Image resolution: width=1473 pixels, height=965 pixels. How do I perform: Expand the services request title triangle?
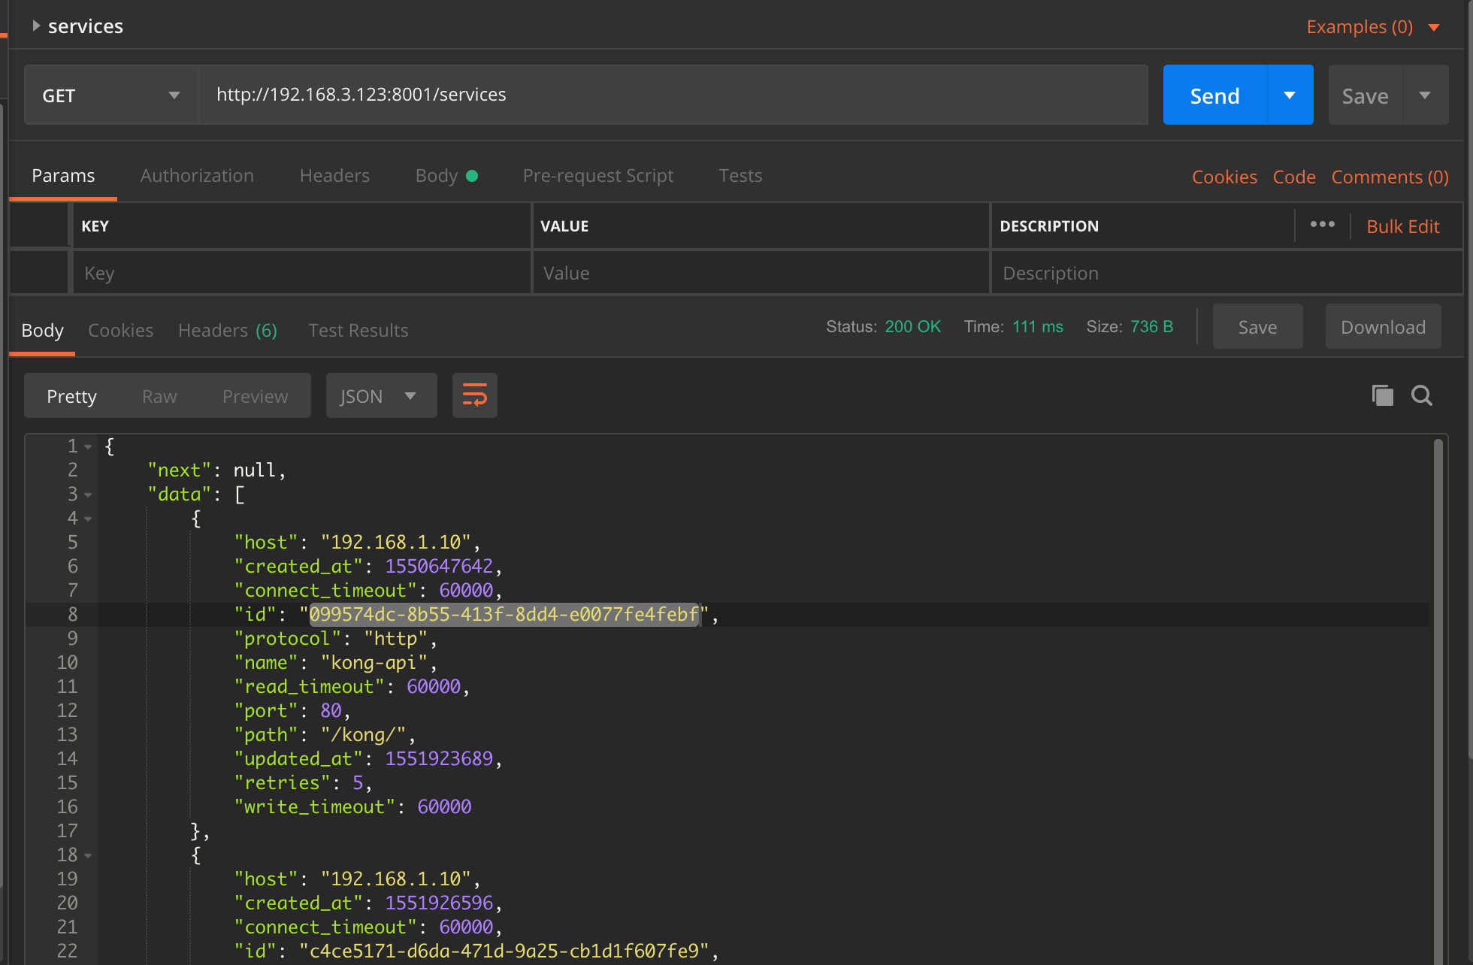pyautogui.click(x=35, y=26)
